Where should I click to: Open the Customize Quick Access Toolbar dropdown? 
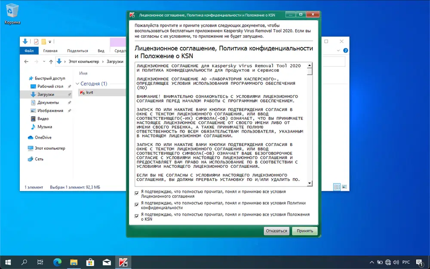click(x=50, y=42)
